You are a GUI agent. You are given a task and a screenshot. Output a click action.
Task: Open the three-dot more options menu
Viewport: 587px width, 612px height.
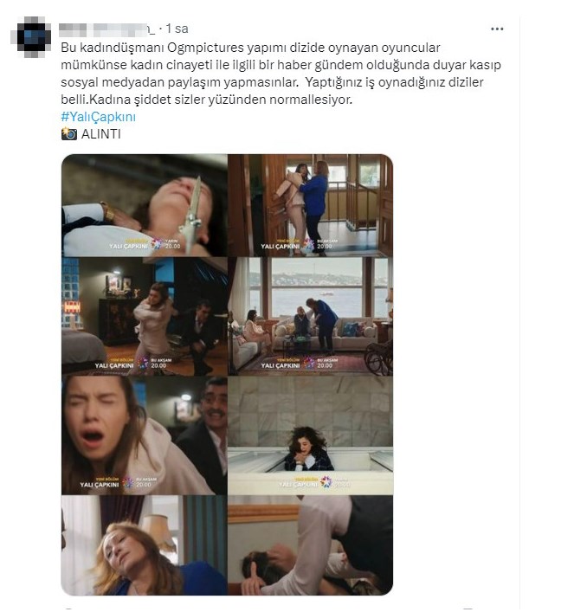pos(496,29)
